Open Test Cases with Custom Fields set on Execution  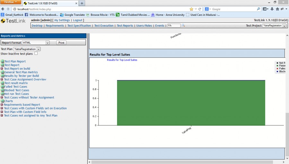point(35,108)
